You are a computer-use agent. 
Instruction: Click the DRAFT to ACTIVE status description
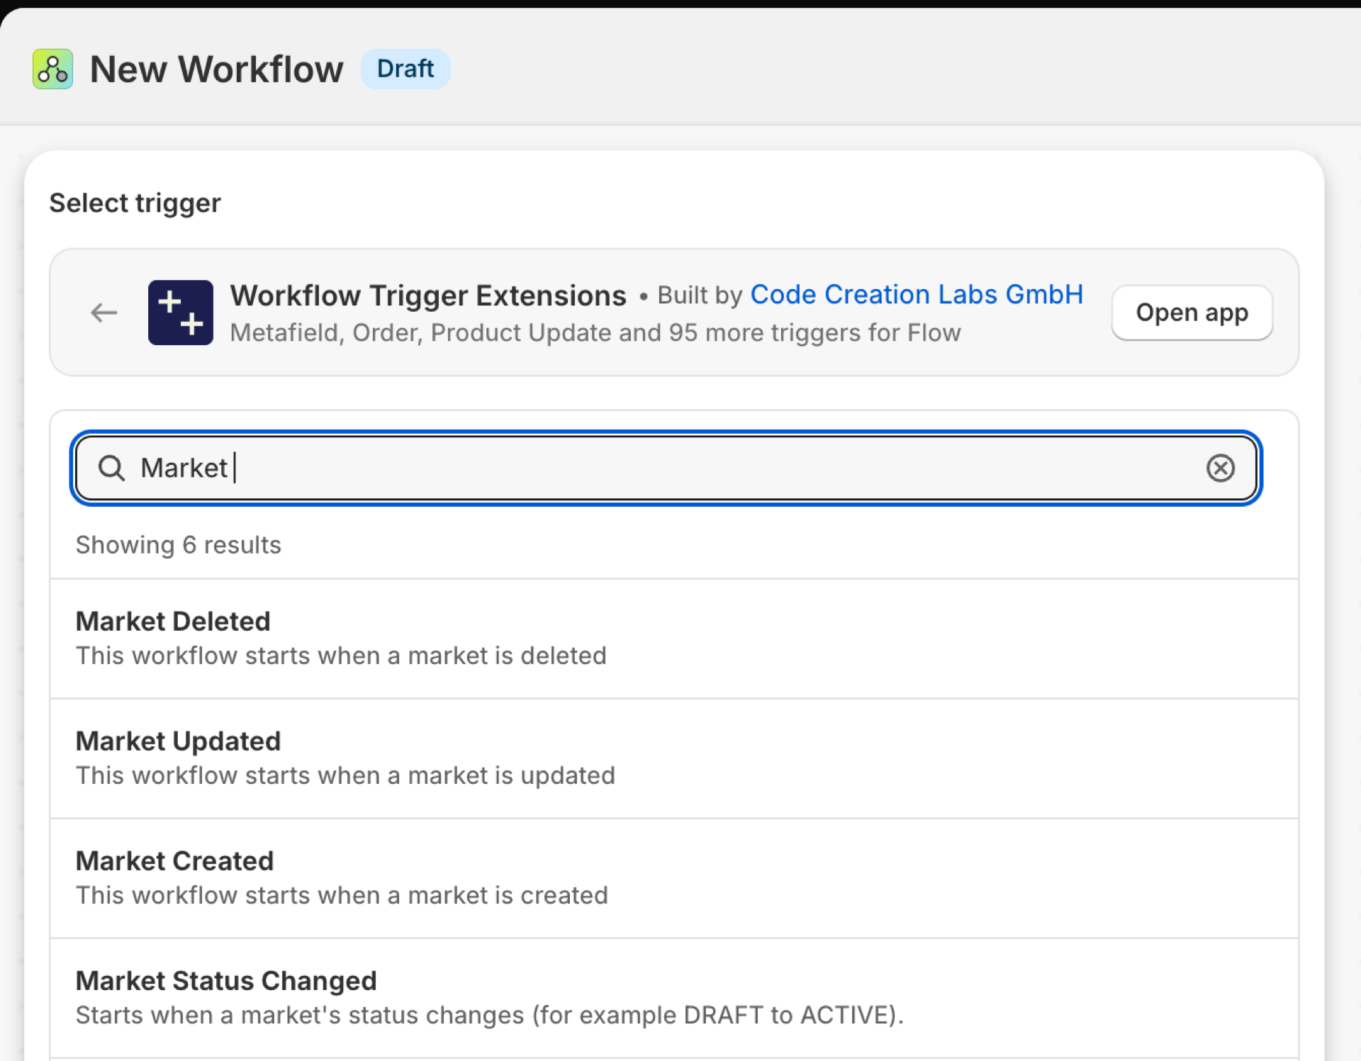click(x=490, y=1015)
